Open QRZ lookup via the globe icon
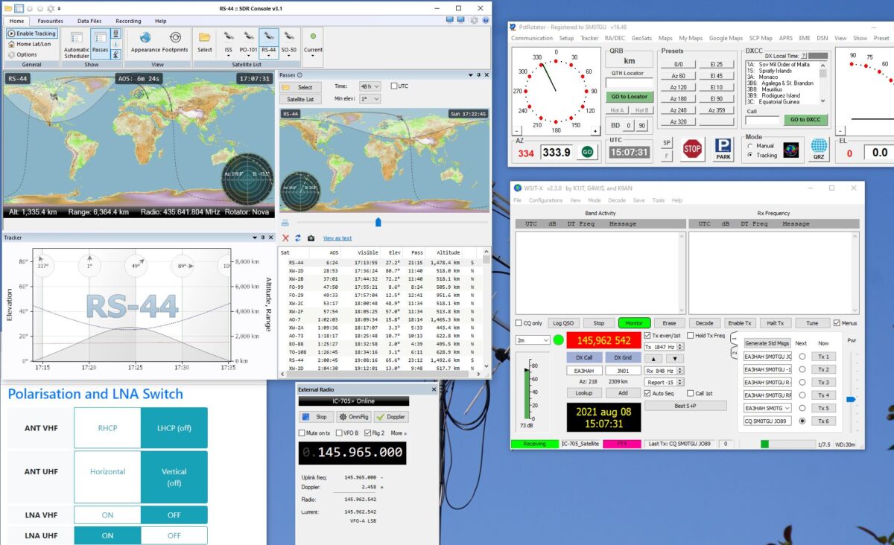Viewport: 894px width, 545px height. pos(819,148)
